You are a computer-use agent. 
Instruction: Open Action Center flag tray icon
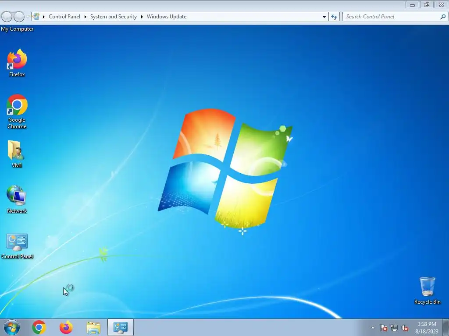(383, 328)
